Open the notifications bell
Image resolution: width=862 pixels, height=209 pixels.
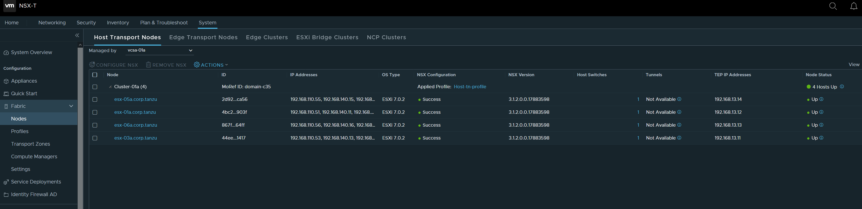click(854, 6)
